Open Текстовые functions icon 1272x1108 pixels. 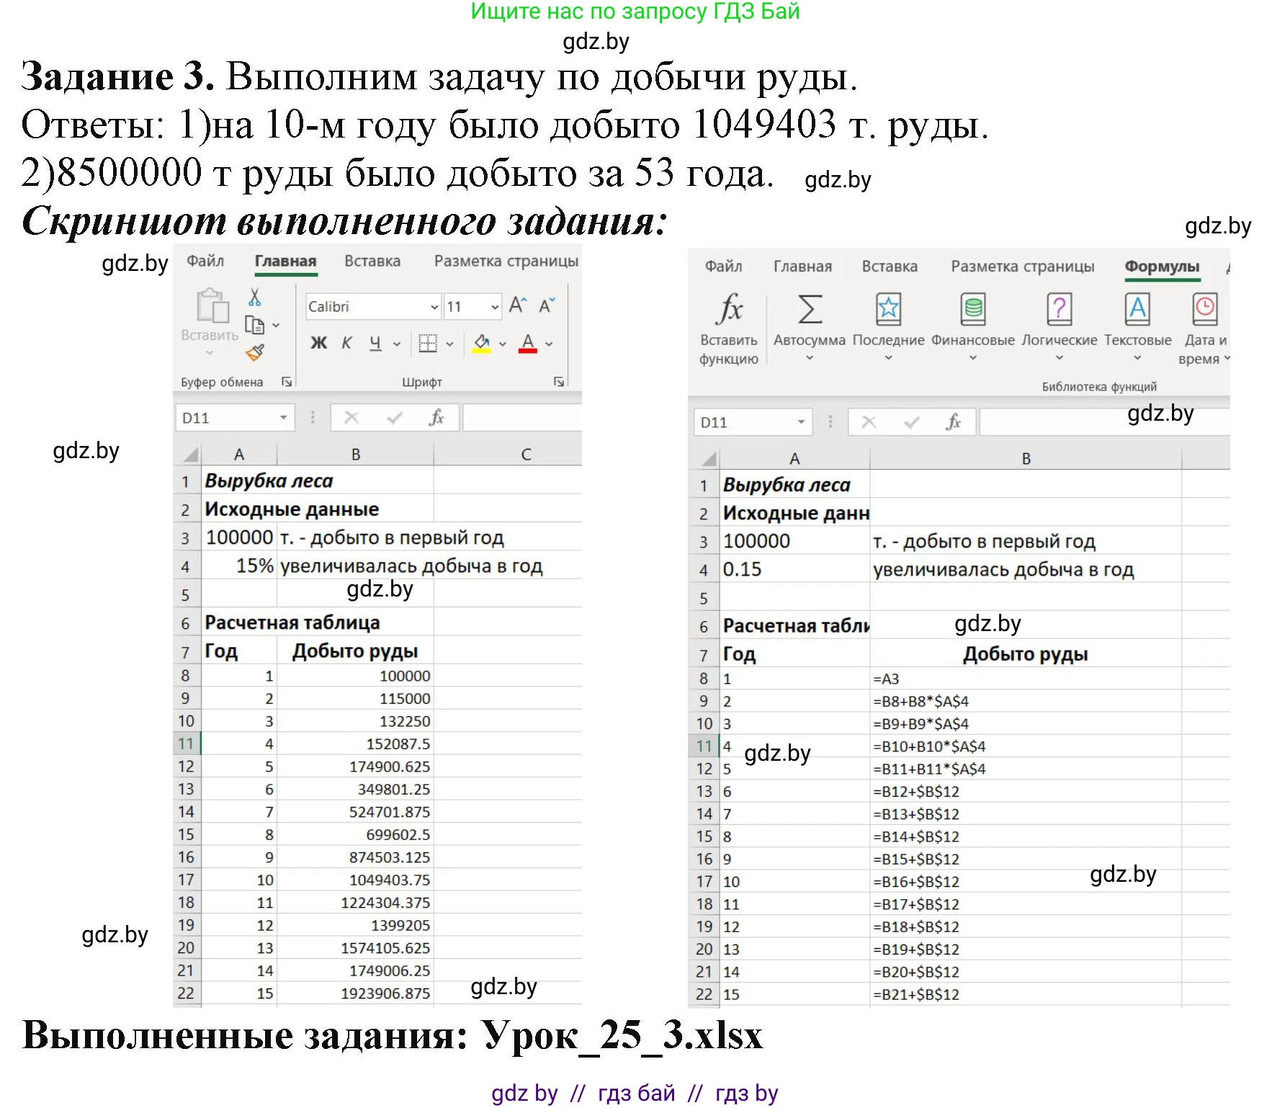1137,310
